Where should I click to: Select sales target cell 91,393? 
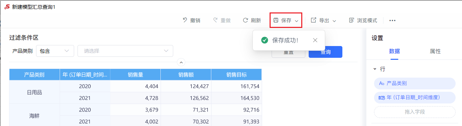236,121
